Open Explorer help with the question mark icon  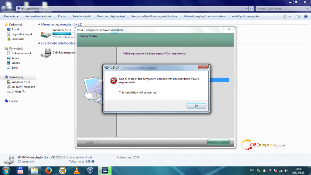(306, 16)
